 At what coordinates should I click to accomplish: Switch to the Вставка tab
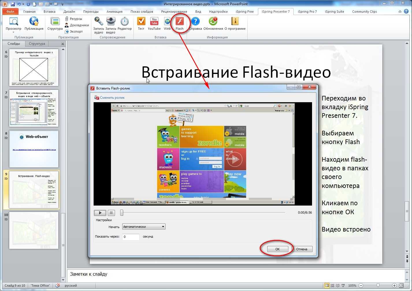tap(49, 12)
